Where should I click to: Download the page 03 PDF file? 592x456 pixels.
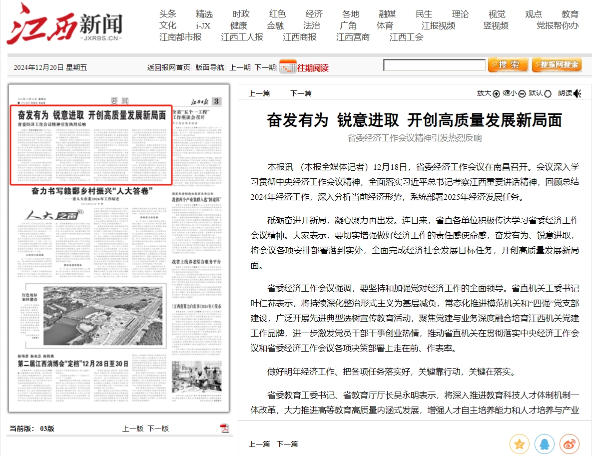(x=224, y=429)
